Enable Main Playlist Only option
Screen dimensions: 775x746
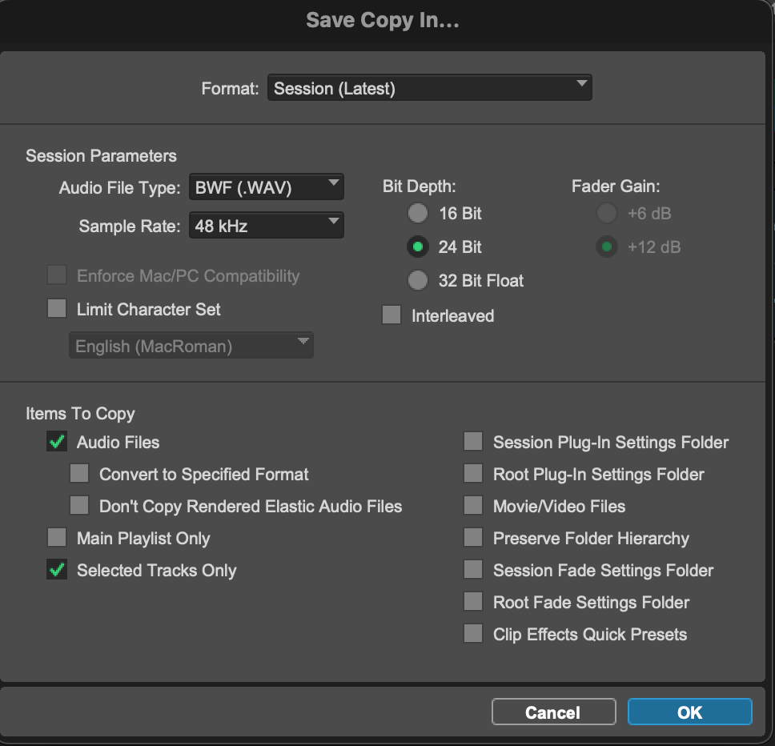(x=57, y=538)
